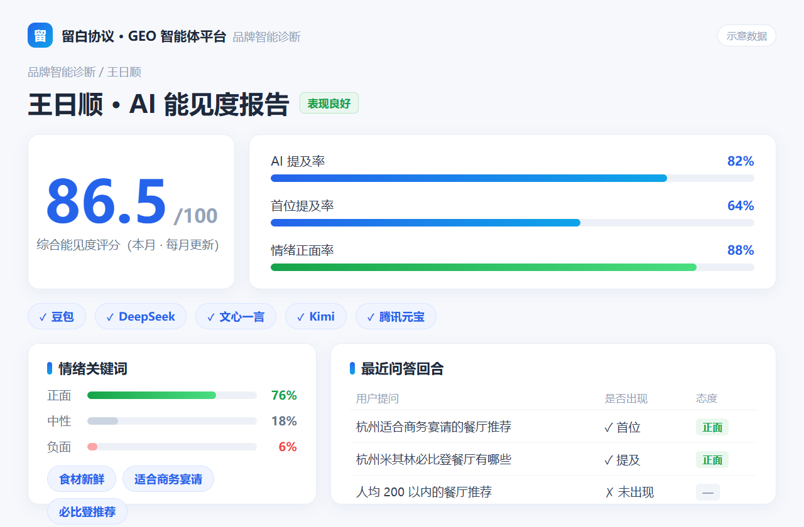804x527 pixels.
Task: Click the 综合能见度评分 caption text
Action: 128,245
